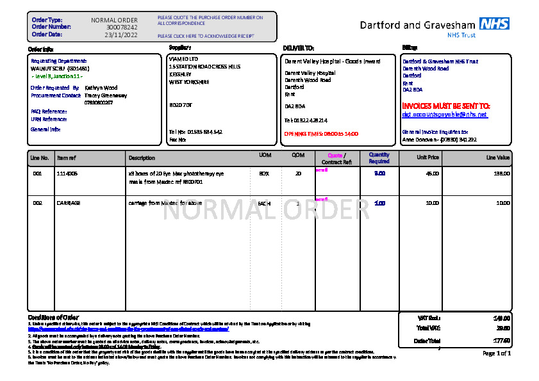The width and height of the screenshot is (539, 381).
Task: Click the supplier telephone number
Action: tap(204, 132)
